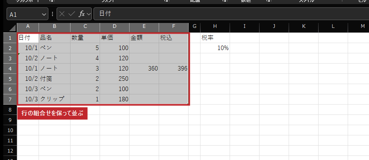Select the quantity 5 cell

pos(85,48)
